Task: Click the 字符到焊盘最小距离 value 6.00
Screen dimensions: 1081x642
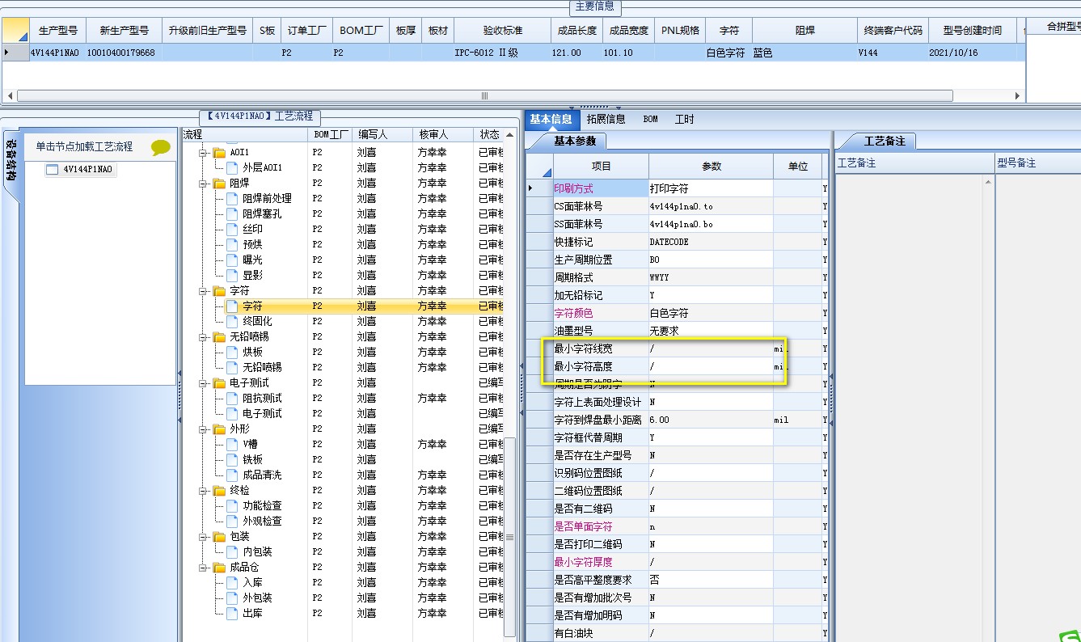Action: (x=712, y=420)
